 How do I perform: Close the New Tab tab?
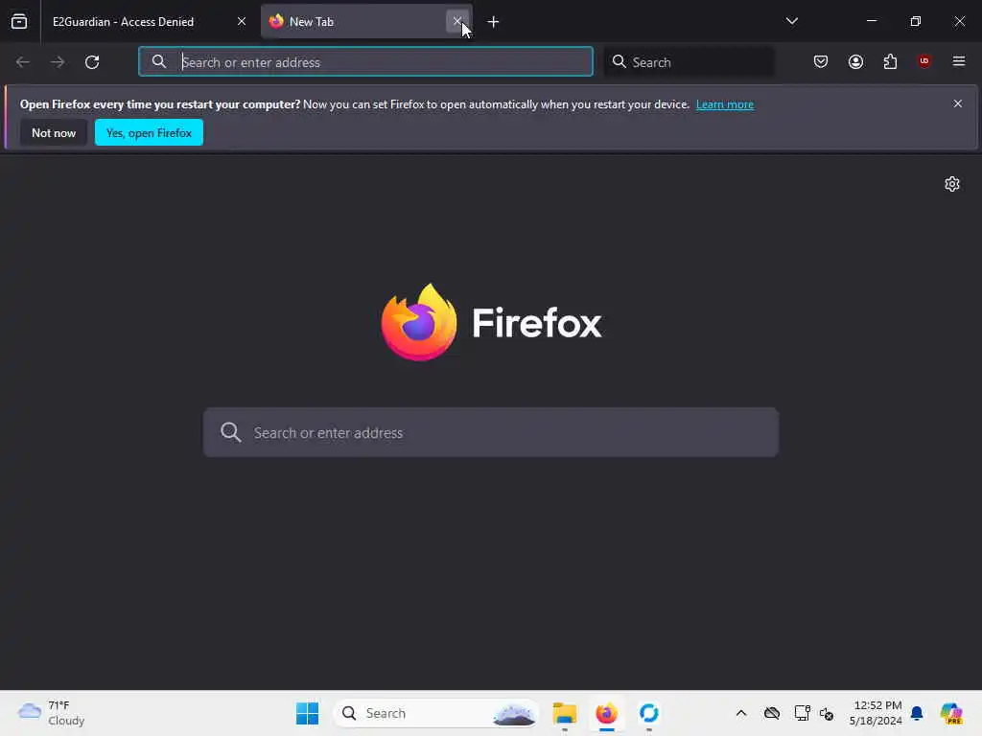457,21
